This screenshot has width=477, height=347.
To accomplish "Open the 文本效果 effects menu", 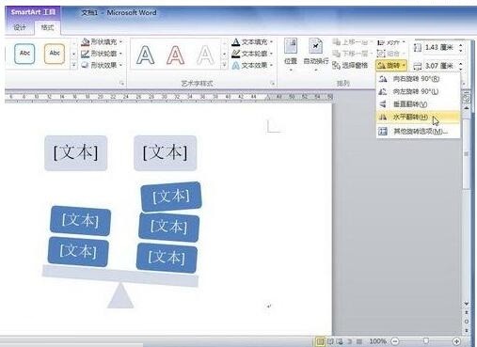I will pos(252,66).
